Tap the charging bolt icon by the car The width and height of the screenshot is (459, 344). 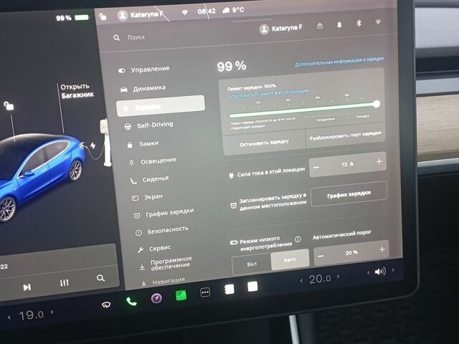[x=93, y=145]
